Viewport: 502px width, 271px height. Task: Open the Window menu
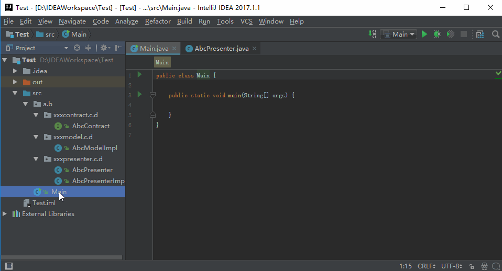pyautogui.click(x=271, y=21)
